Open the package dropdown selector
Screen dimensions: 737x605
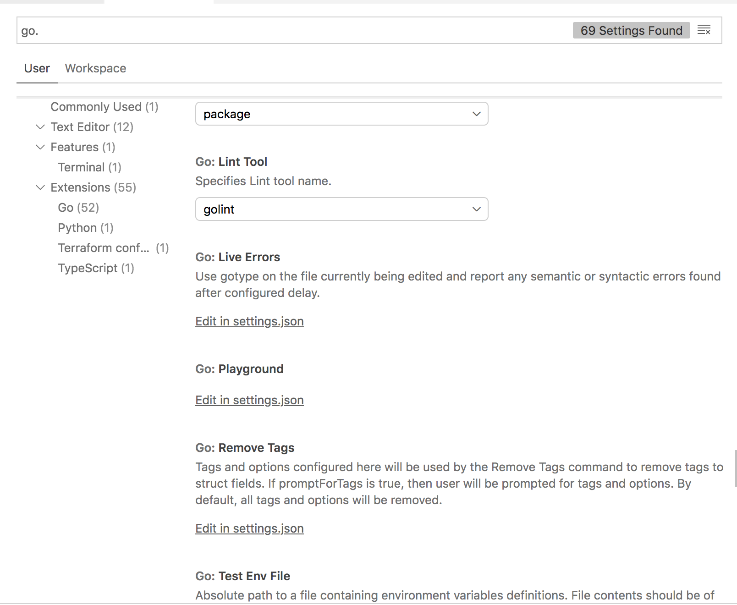342,114
